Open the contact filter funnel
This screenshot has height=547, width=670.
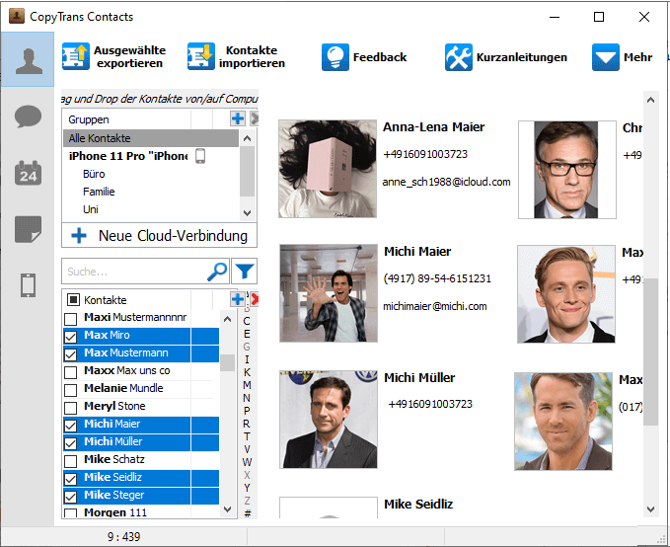tap(245, 271)
